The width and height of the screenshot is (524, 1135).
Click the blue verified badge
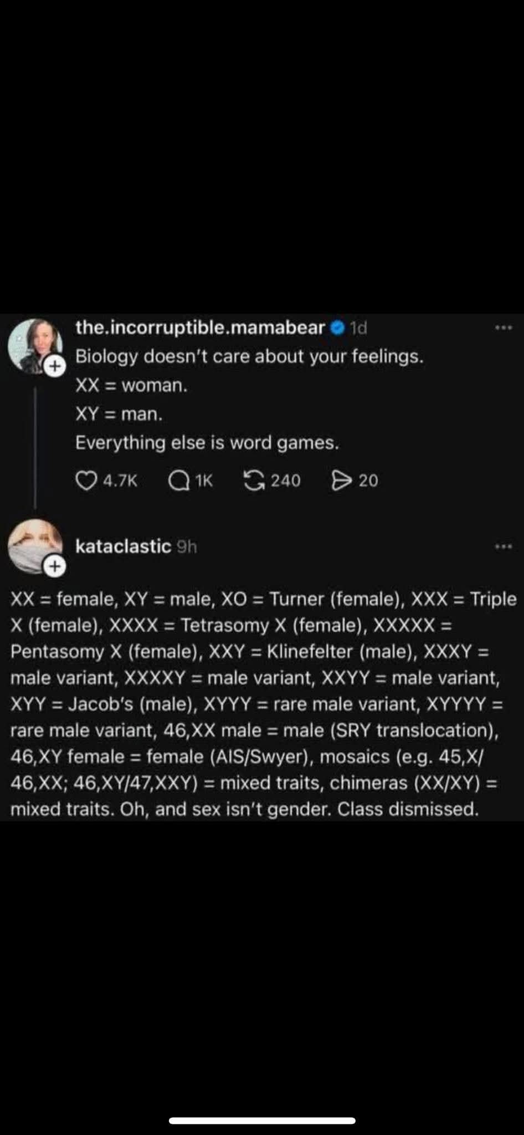[337, 328]
